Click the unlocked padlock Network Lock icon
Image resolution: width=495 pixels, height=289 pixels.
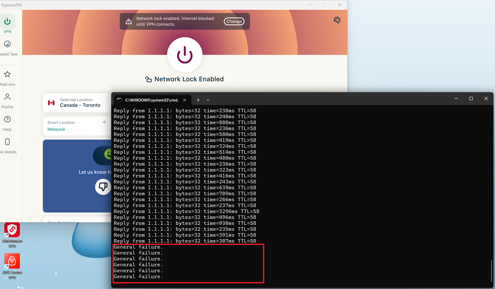(148, 79)
